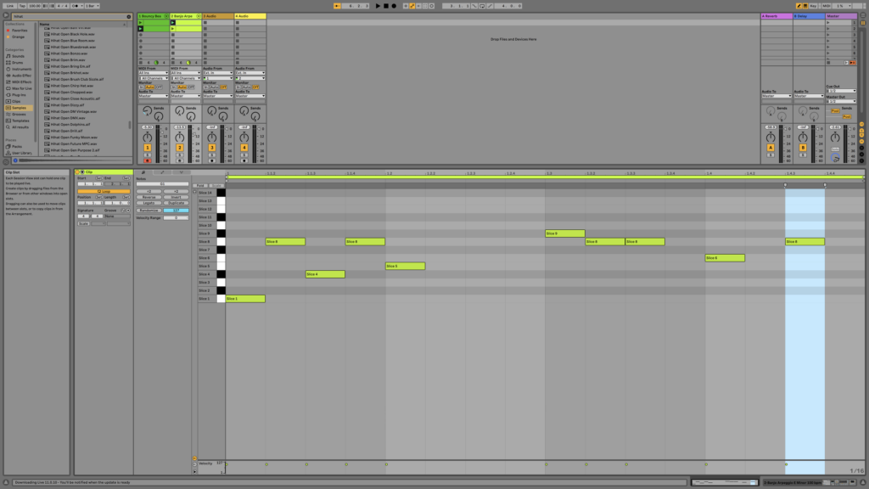Toggle track 1 activator button

148,148
